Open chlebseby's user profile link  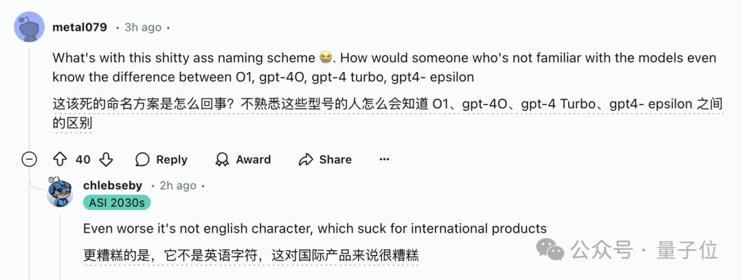(x=113, y=185)
